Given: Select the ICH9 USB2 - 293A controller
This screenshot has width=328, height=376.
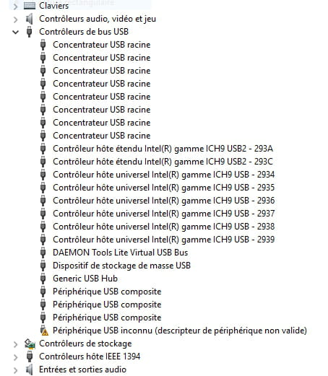Looking at the screenshot, I should coord(163,149).
